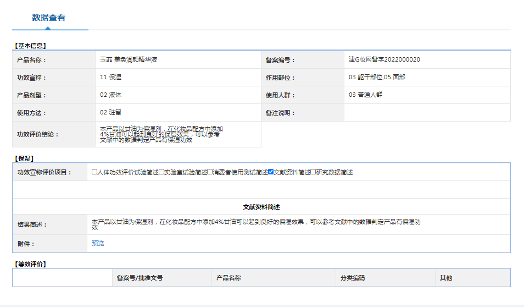Click the 03 躯干部位,05 面部 value
This screenshot has height=307, width=524.
tap(377, 77)
